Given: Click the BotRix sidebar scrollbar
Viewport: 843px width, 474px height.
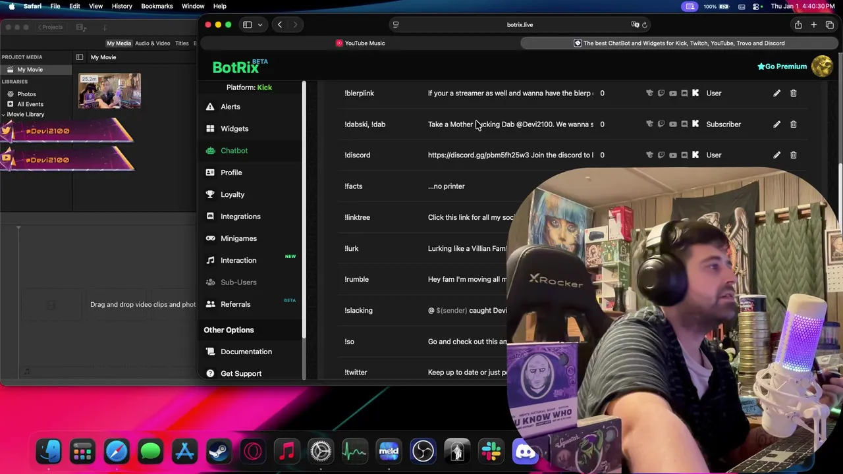Looking at the screenshot, I should [x=304, y=211].
